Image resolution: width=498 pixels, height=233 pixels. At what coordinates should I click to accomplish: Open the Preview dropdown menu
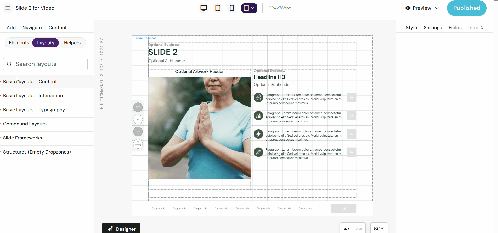click(422, 8)
